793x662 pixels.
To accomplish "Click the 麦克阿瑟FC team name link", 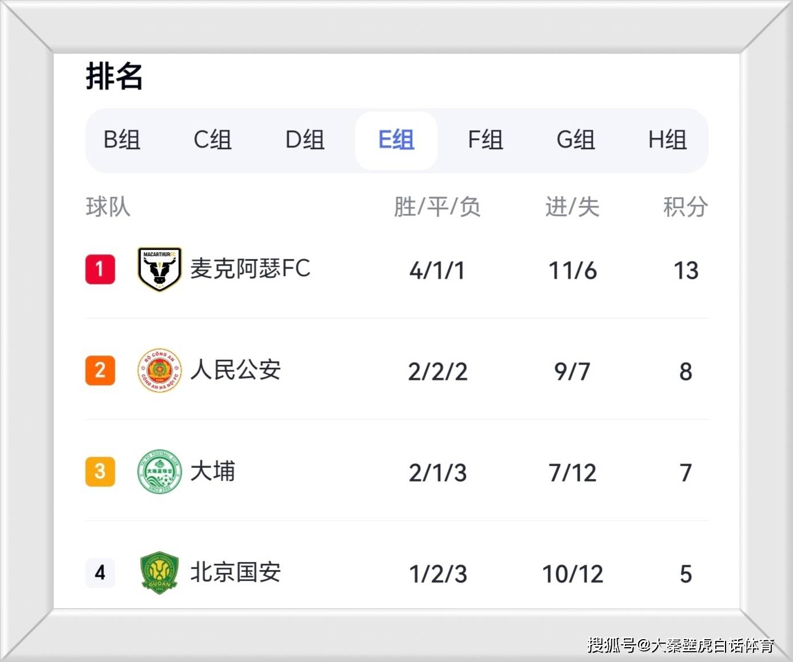I will [x=250, y=270].
